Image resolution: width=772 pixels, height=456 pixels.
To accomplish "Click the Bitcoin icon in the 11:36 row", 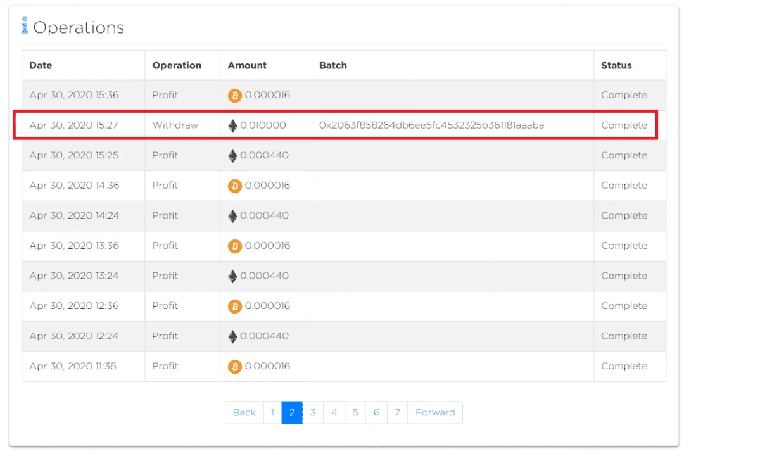I will tap(235, 366).
